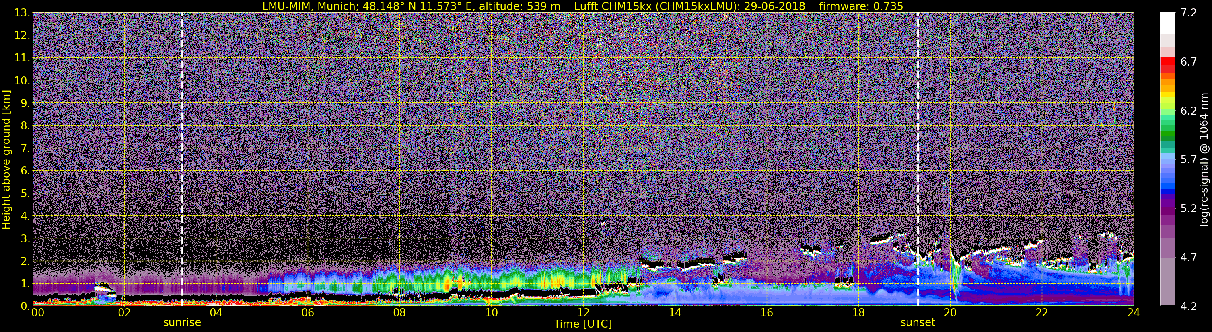
Task: Click the '06' time tick label
Action: (308, 313)
